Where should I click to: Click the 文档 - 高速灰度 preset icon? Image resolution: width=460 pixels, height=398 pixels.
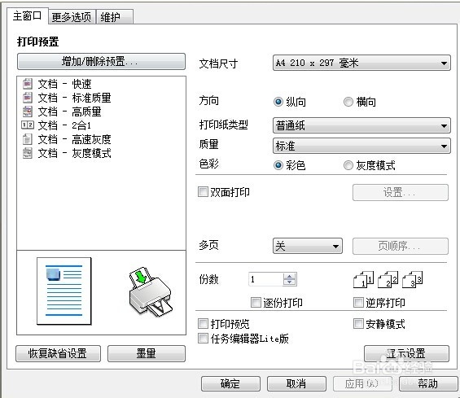pos(28,139)
